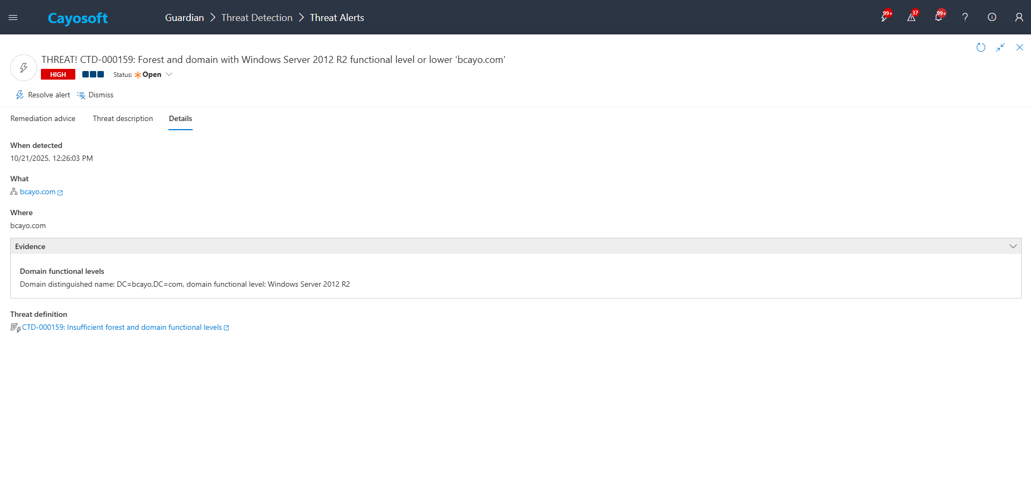Open the user account profile icon

tap(1019, 17)
